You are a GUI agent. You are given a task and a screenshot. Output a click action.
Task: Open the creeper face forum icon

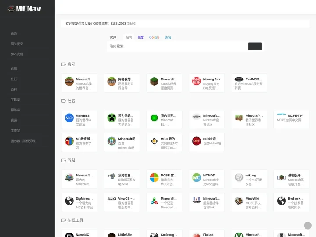pyautogui.click(x=111, y=118)
